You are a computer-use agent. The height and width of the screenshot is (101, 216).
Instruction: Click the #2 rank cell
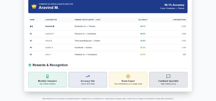(x=31, y=34)
